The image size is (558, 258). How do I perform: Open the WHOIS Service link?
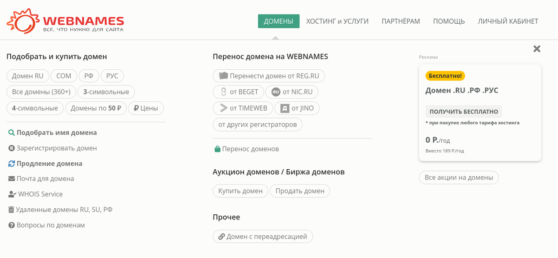[40, 194]
